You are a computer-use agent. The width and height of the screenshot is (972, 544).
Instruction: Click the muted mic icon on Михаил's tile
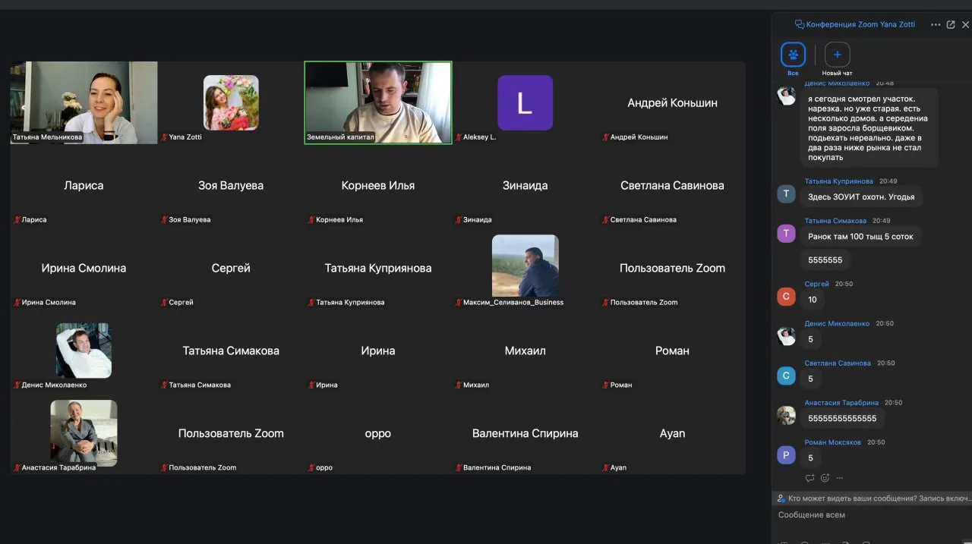pos(459,385)
